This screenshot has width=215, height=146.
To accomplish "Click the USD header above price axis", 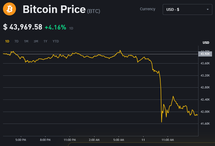I will click(x=206, y=43).
